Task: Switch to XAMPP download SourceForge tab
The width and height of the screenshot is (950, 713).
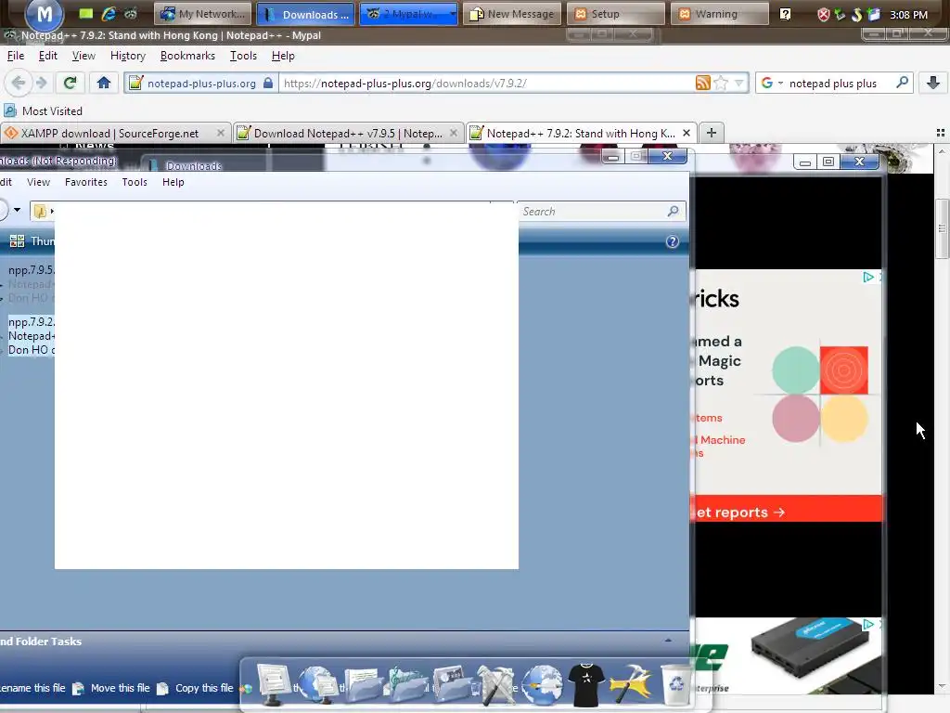Action: (109, 134)
